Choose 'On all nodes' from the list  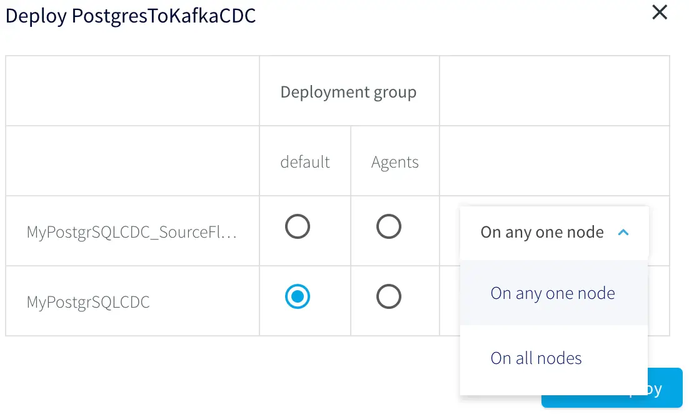(536, 358)
